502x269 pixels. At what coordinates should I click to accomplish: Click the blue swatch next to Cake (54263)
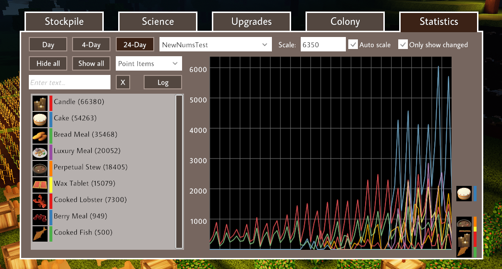(50, 120)
